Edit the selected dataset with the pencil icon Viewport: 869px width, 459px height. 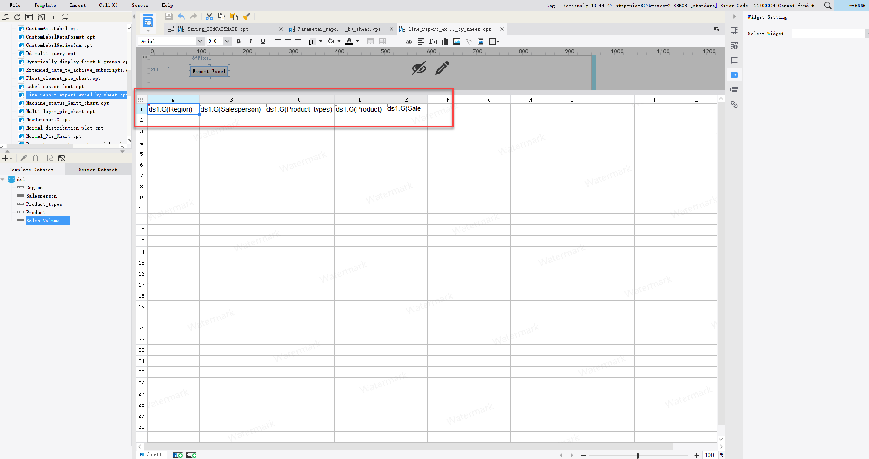click(x=23, y=158)
